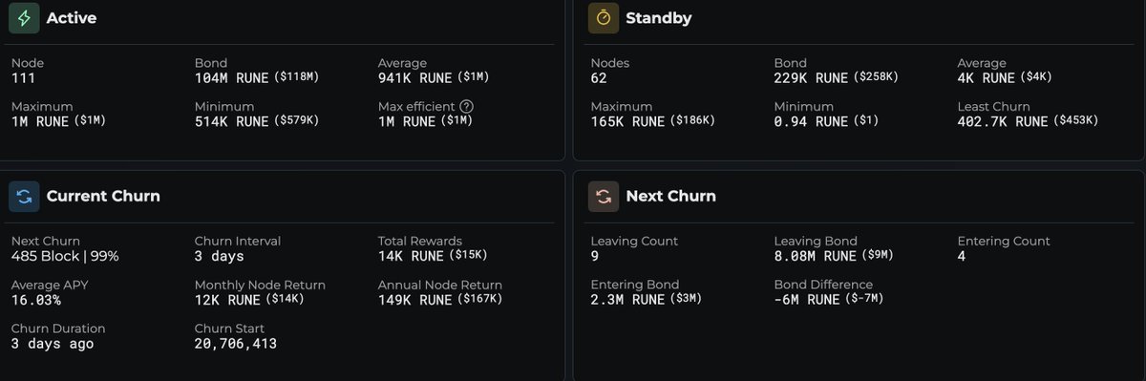Click the Max efficient help question icon

click(466, 107)
